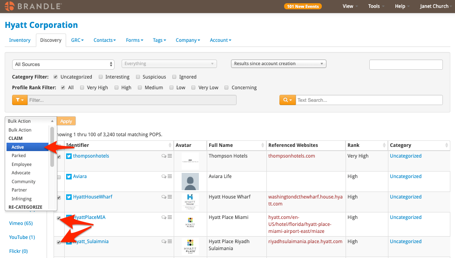Open the list menu icon for HyattHouseWharf
The width and height of the screenshot is (455, 258).
coord(170,197)
